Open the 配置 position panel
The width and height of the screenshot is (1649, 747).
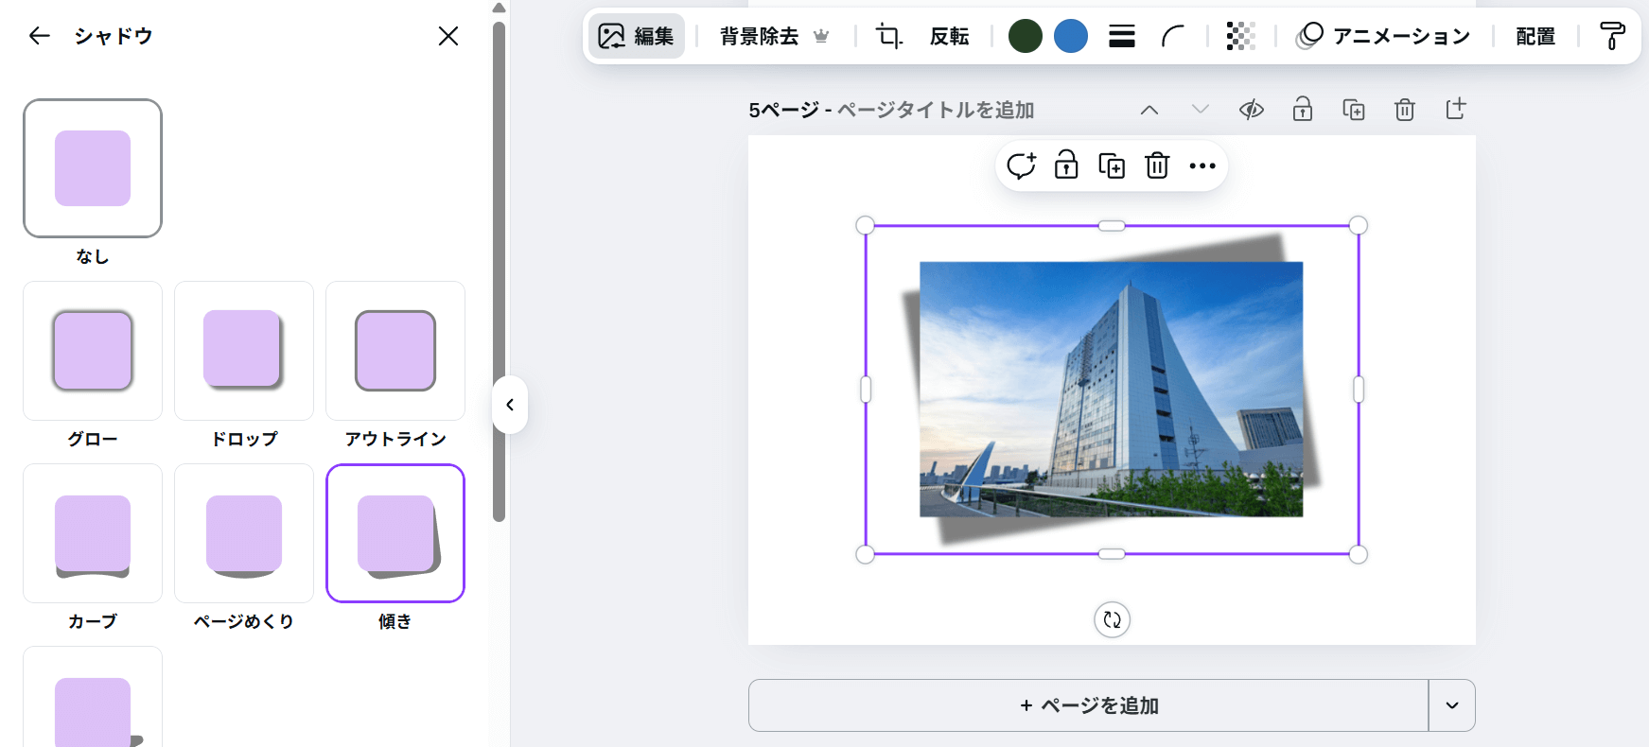point(1535,36)
